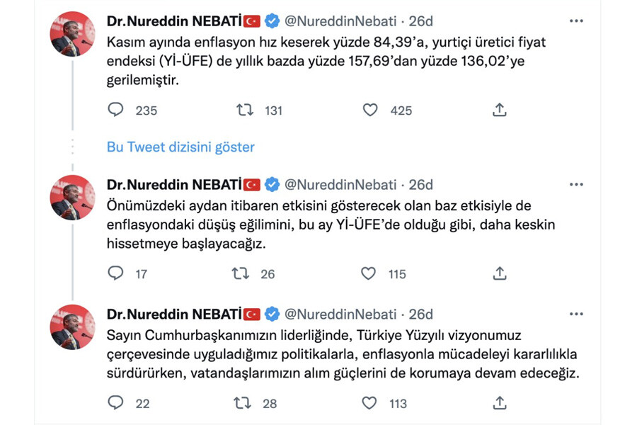
Task: Share the first tweet about Yİ-ÜFE
Action: tap(499, 110)
